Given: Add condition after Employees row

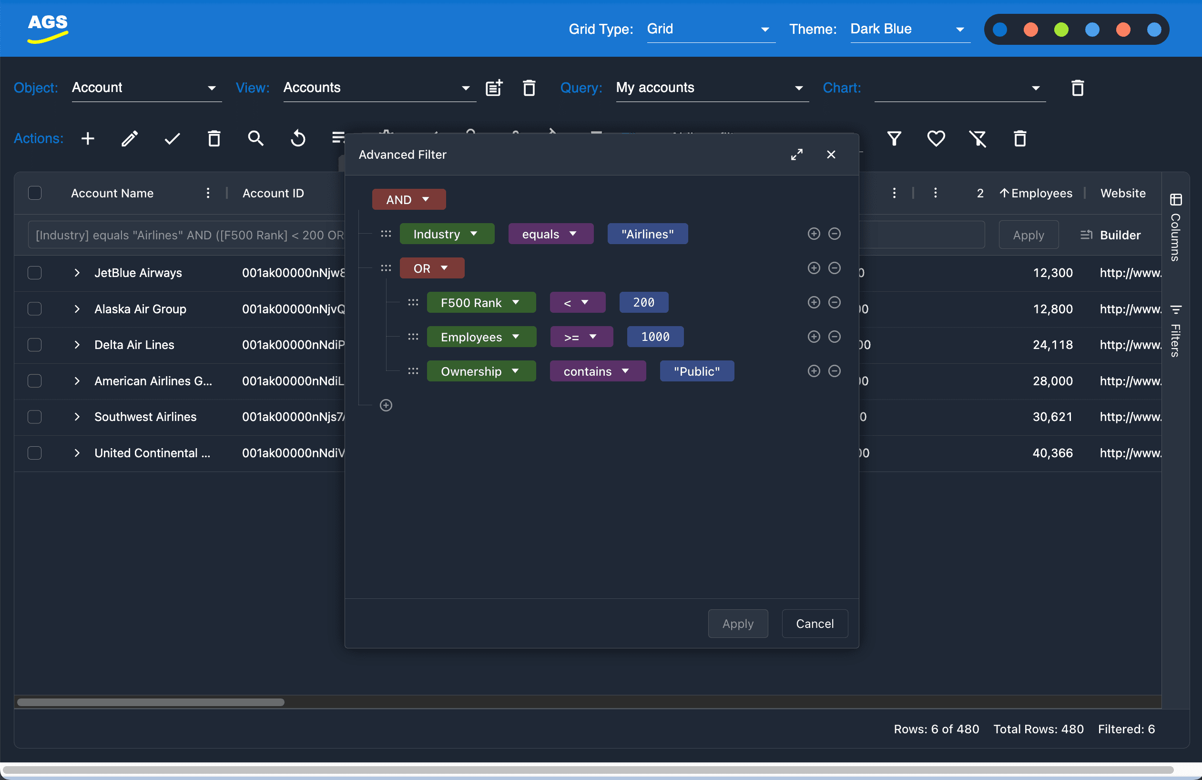Looking at the screenshot, I should point(814,337).
